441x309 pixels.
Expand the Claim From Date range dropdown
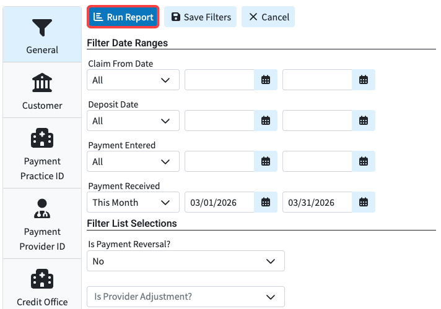(133, 80)
